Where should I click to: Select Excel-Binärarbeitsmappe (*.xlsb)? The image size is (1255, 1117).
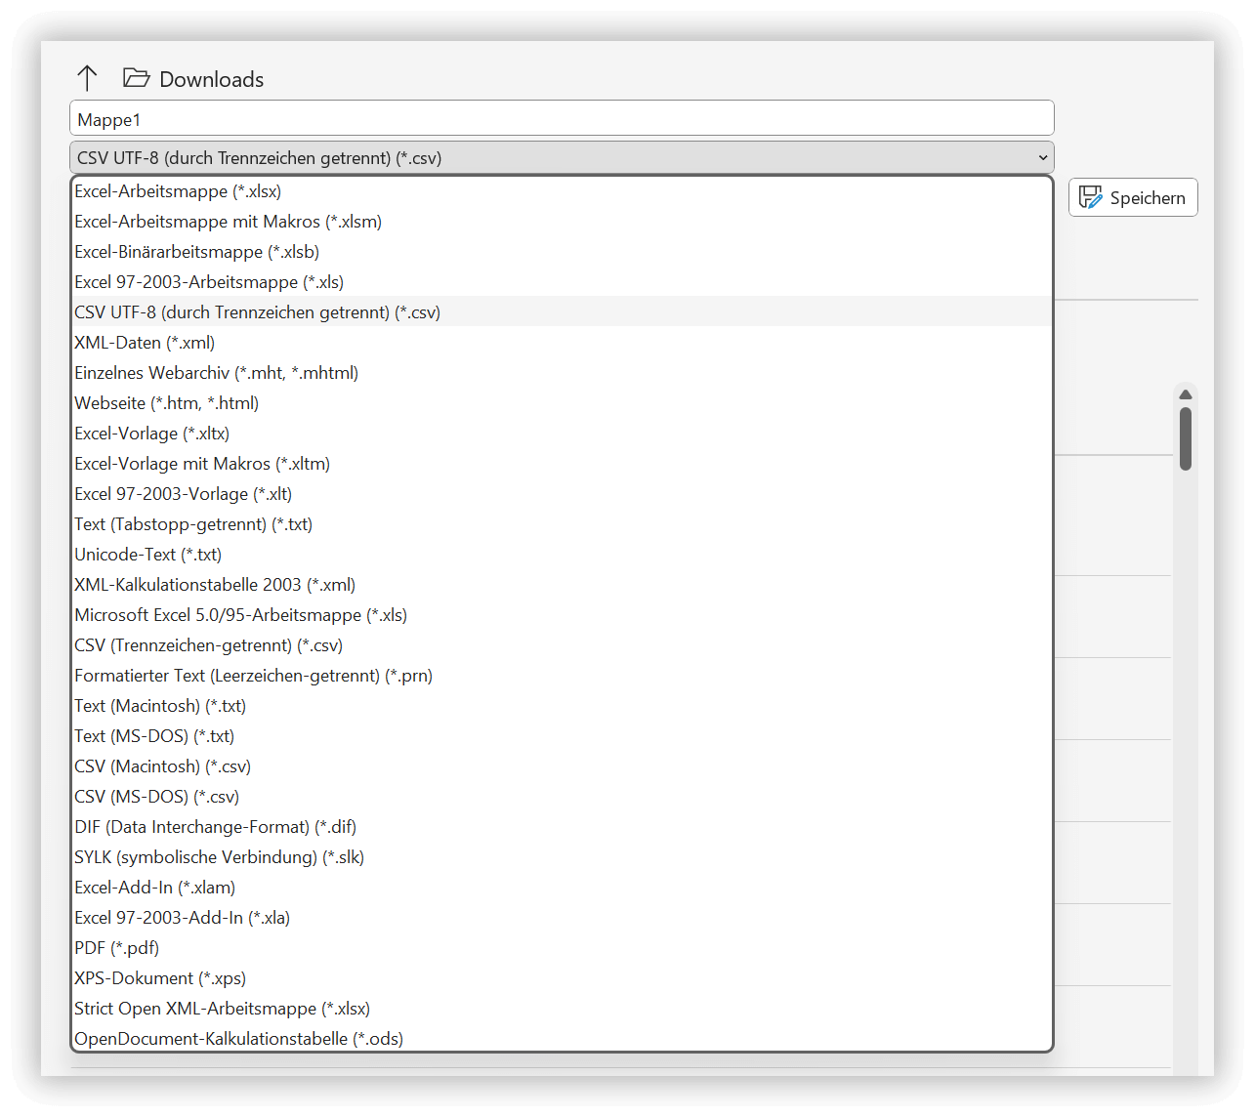[x=562, y=252]
